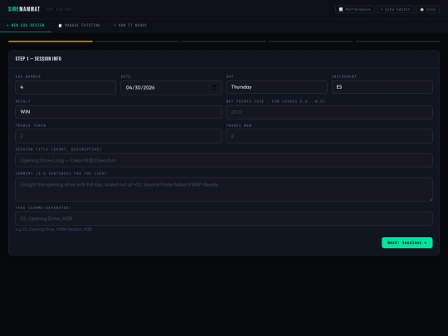This screenshot has width=448, height=336.
Task: Click the SireMammat logo
Action: [x=24, y=9]
